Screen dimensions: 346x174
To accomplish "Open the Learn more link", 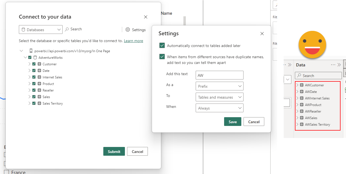I will coord(133,41).
